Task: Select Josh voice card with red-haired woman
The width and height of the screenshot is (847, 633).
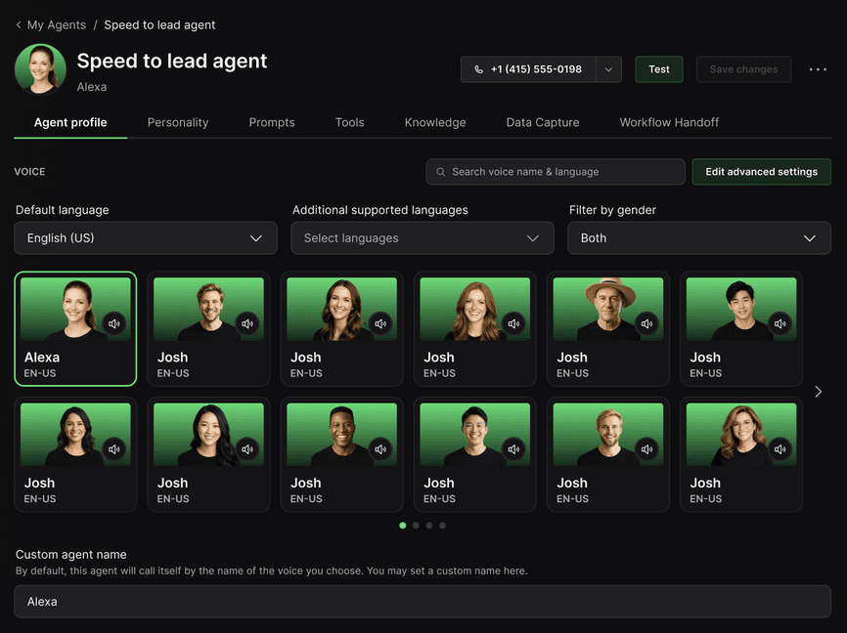Action: tap(474, 328)
